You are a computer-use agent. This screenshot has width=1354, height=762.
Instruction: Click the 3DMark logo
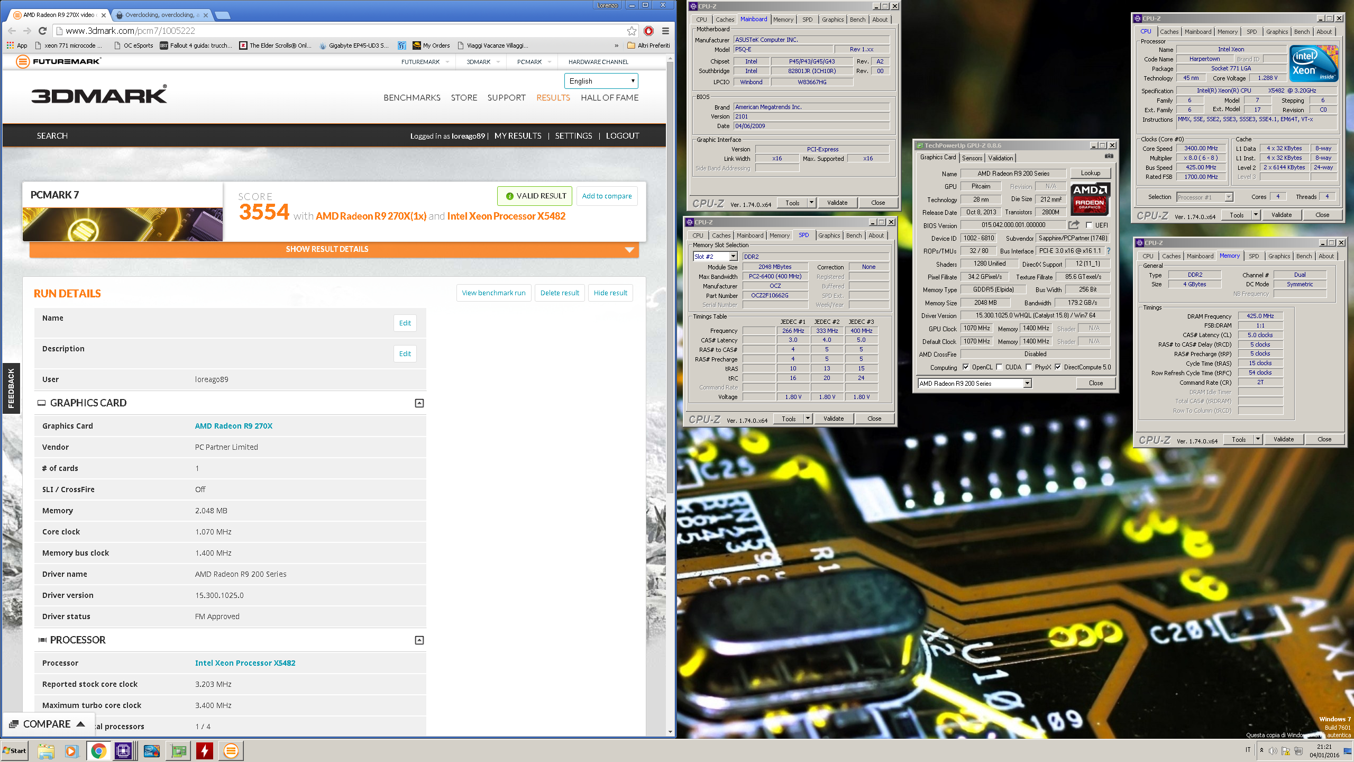[x=99, y=94]
